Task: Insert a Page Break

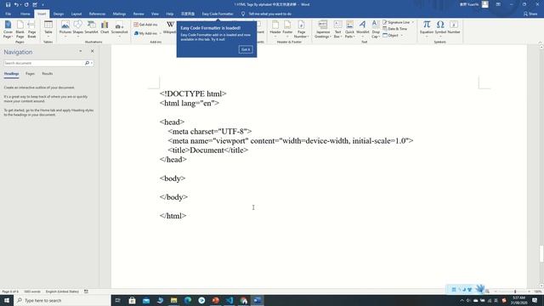Action: 31,29
